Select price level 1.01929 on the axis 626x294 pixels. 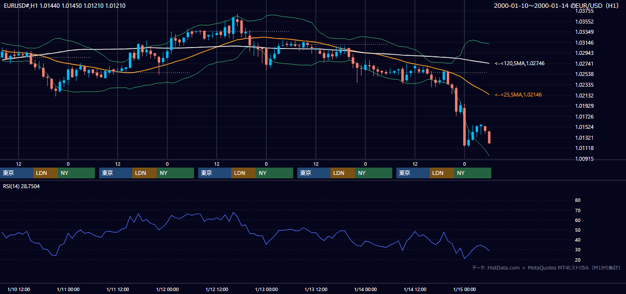coord(584,106)
